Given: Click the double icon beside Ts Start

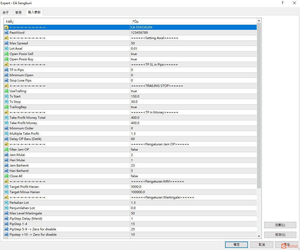Looking at the screenshot, I should pos(6,96).
